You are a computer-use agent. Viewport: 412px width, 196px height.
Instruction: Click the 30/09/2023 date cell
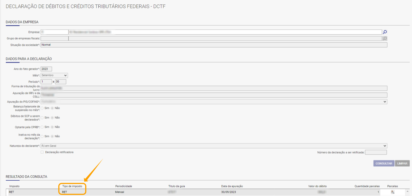[228, 192]
